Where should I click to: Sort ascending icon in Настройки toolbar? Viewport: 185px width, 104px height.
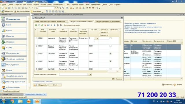[x=58, y=25]
